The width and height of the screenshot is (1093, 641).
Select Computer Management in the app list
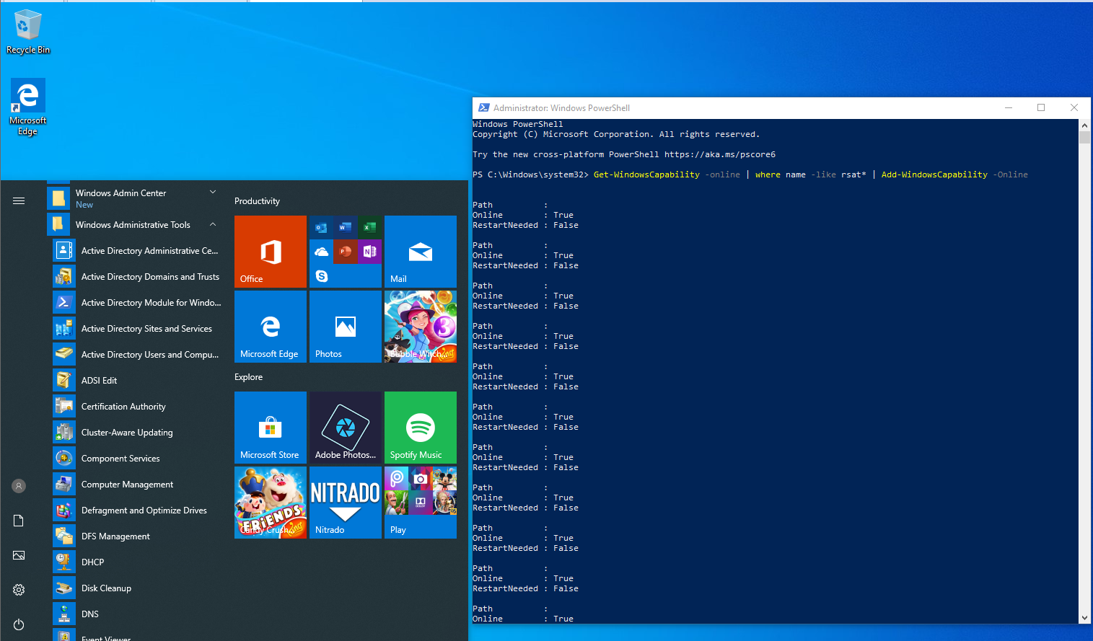[127, 484]
